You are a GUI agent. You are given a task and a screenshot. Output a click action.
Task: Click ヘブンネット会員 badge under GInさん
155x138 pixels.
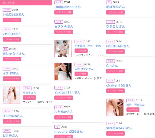115,71
